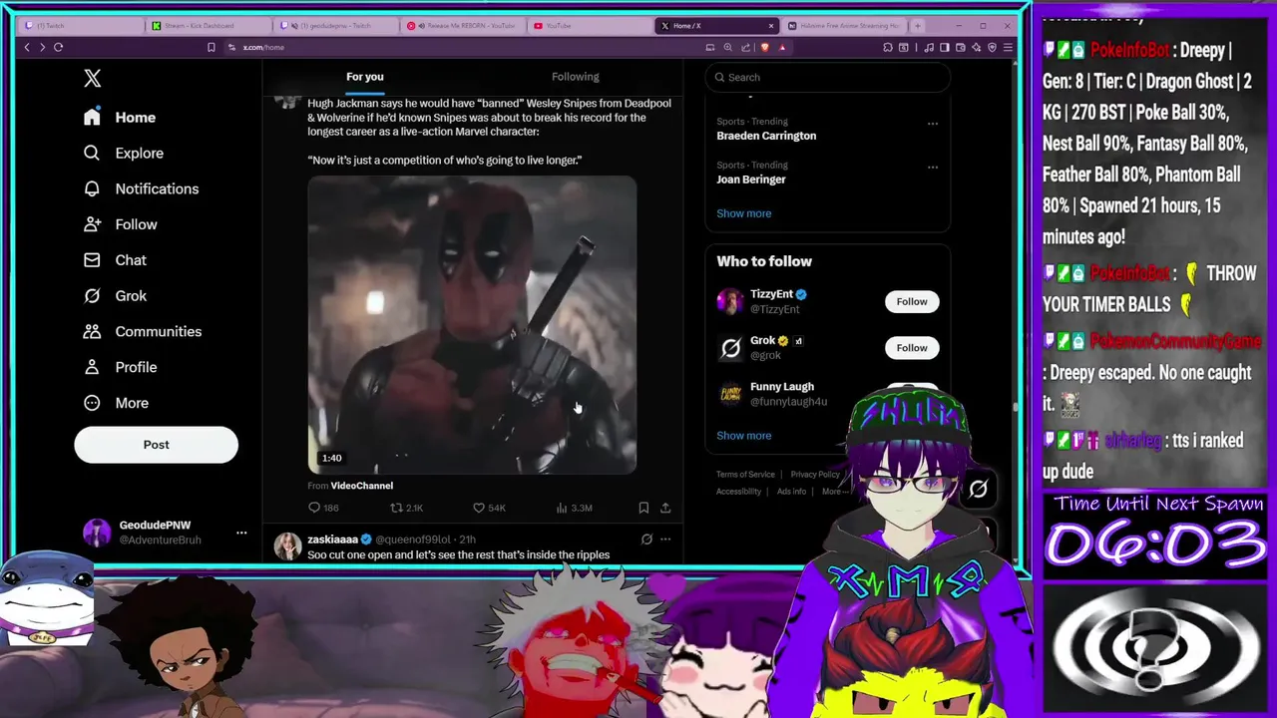This screenshot has height=718, width=1277.
Task: Open Communities in the sidebar
Action: [x=143, y=331]
